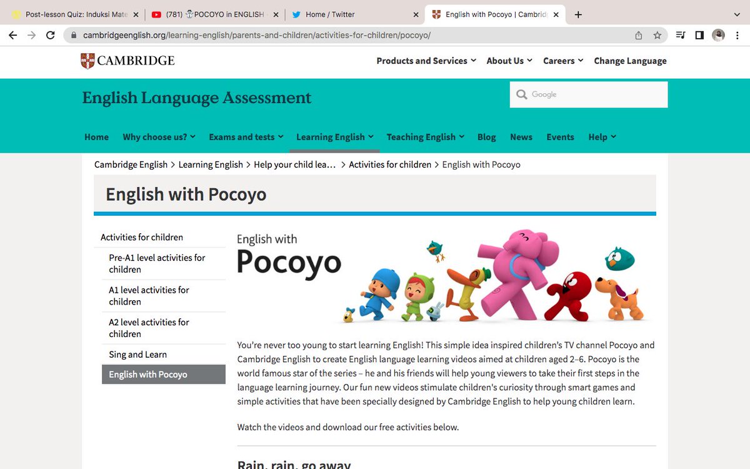Expand Exams and tests menu

pos(246,137)
